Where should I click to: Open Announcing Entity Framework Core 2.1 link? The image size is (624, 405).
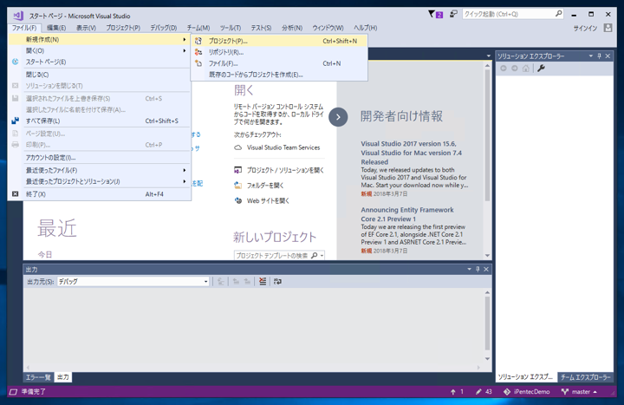(407, 214)
